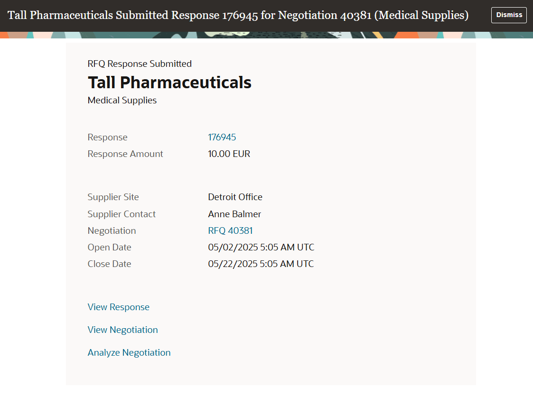The width and height of the screenshot is (533, 396).
Task: Click the Medical Supplies subtitle text
Action: pos(122,101)
